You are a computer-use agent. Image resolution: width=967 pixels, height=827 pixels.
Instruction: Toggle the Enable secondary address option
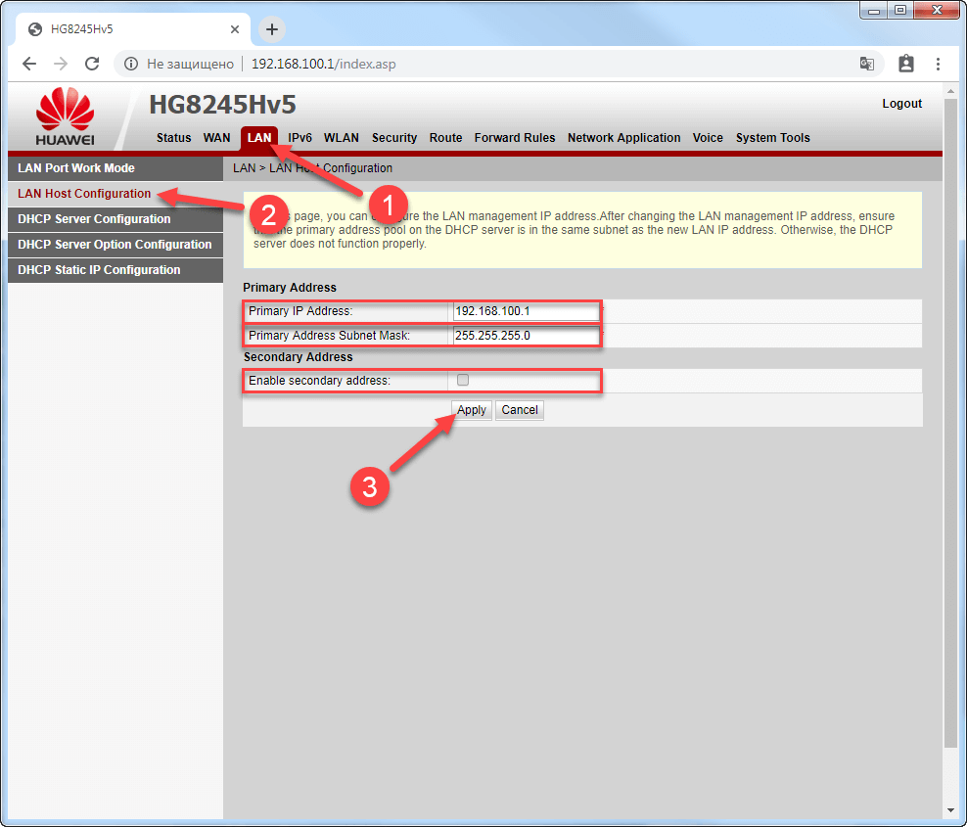[462, 380]
